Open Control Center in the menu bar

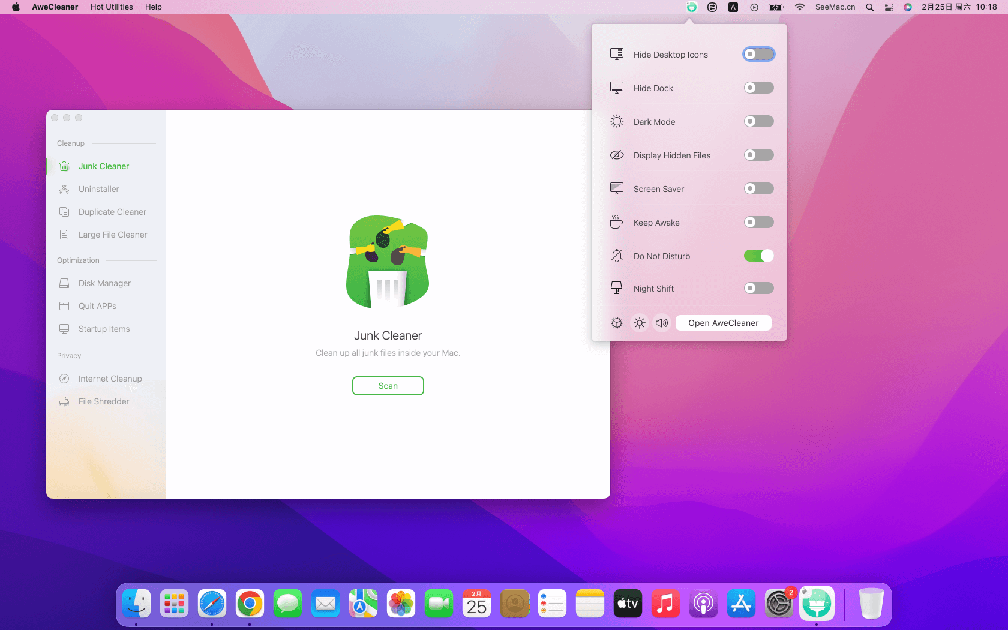[x=889, y=7]
